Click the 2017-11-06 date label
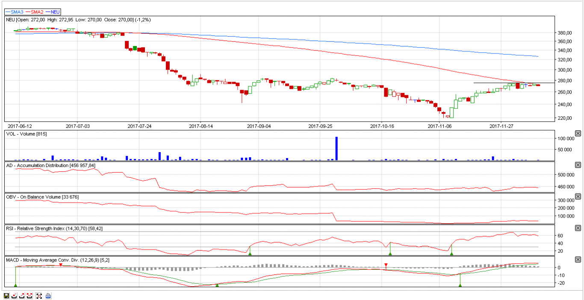The width and height of the screenshot is (584, 300). tap(440, 126)
